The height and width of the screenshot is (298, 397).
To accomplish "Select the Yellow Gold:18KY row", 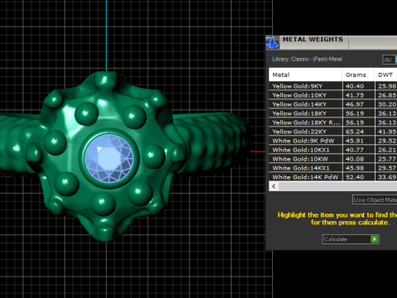I will click(333, 113).
